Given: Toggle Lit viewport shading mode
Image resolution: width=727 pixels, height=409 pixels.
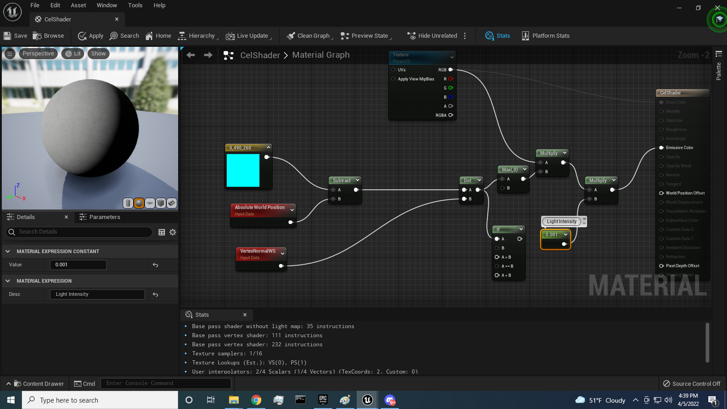Looking at the screenshot, I should [x=72, y=53].
